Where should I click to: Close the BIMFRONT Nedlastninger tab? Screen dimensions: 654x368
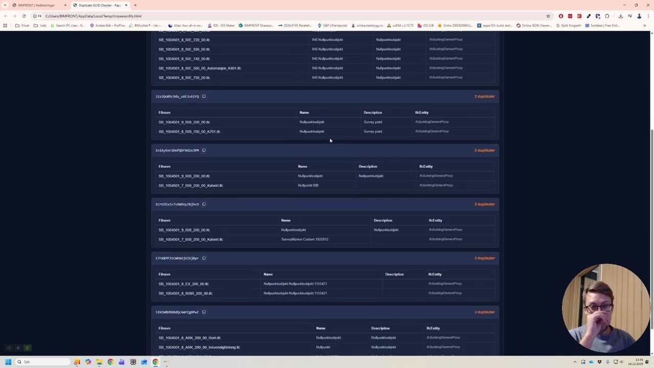tap(65, 5)
